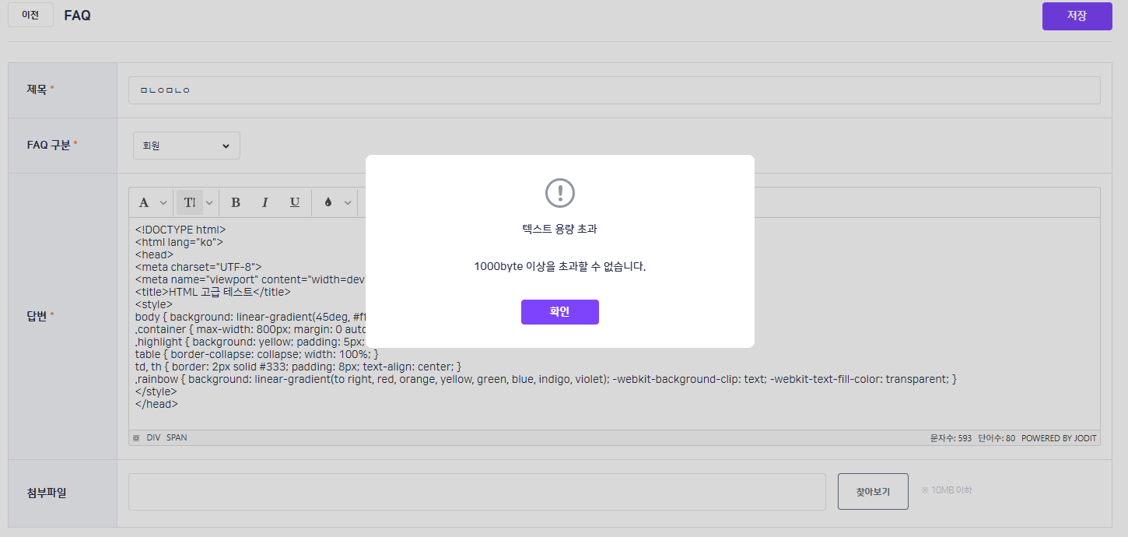
Task: Go back with the 이전 button
Action: pos(30,15)
